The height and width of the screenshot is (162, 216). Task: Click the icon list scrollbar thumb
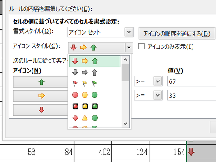point(125,72)
